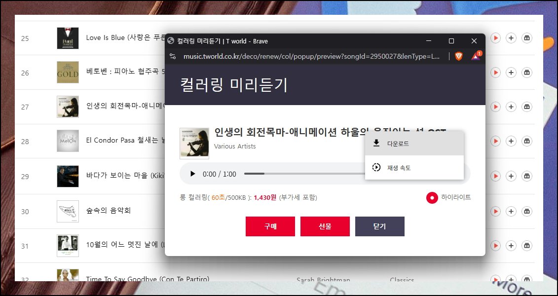Click the audio progress bar in preview player
Image resolution: width=558 pixels, height=296 pixels.
coord(304,174)
